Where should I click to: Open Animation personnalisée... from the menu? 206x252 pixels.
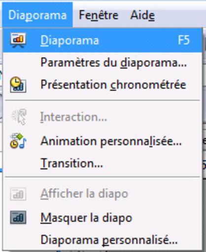coord(103,141)
